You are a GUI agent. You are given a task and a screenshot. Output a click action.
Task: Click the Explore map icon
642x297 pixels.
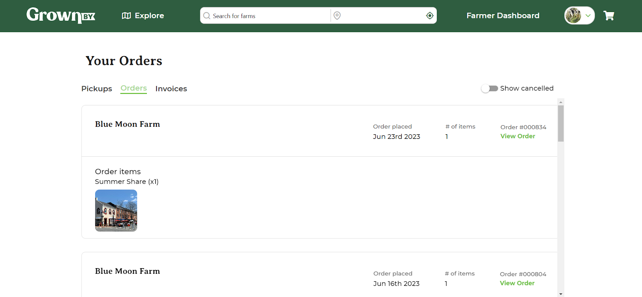point(126,16)
